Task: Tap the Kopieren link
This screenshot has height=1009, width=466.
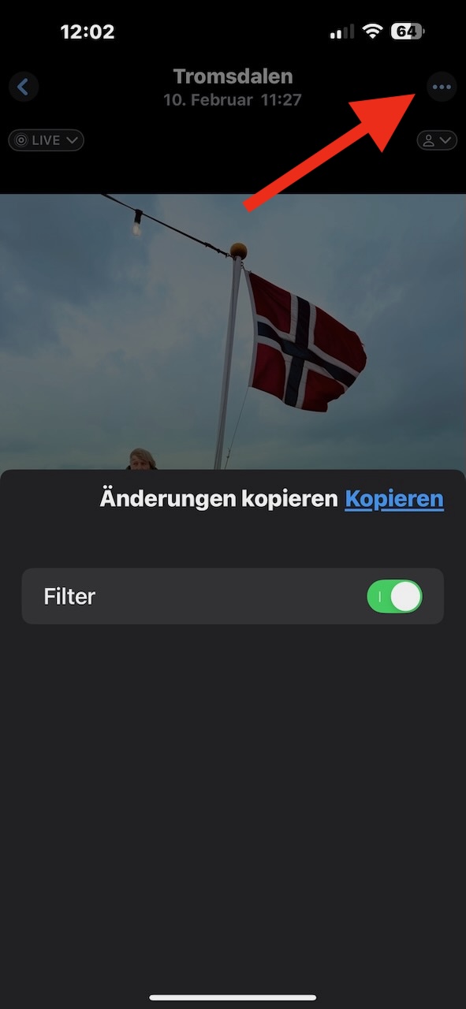Action: tap(394, 499)
